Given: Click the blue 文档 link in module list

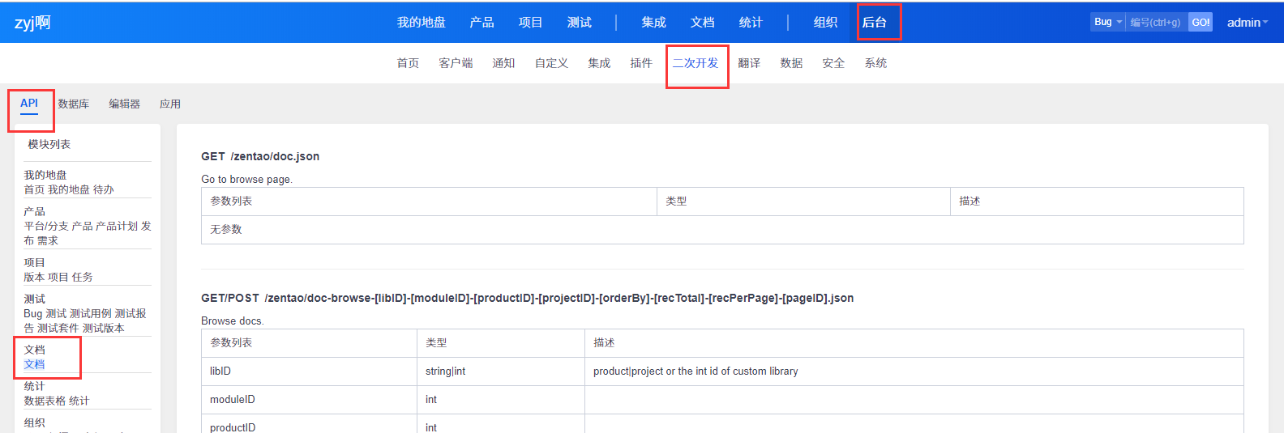Looking at the screenshot, I should (34, 364).
